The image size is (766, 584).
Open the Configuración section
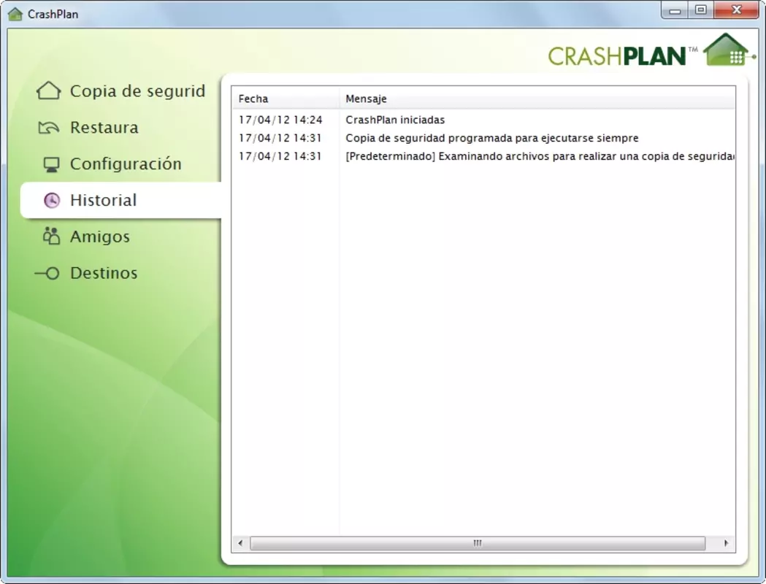[x=121, y=164]
